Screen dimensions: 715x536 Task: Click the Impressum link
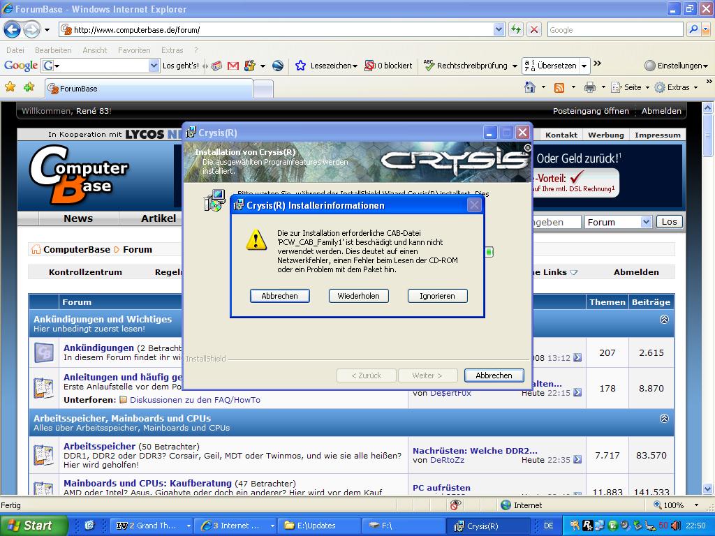point(658,135)
